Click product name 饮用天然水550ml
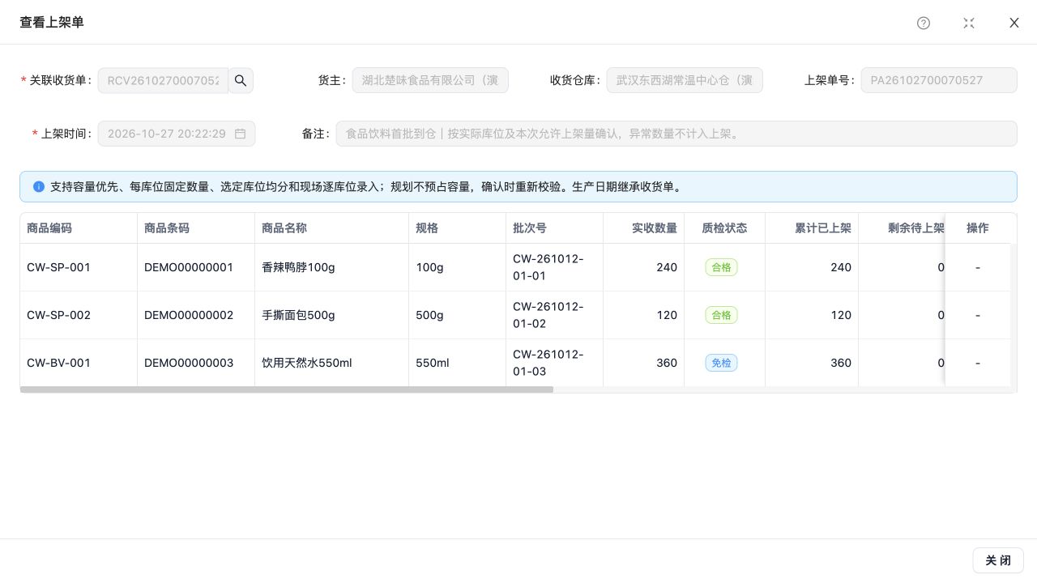The height and width of the screenshot is (583, 1037). 307,363
